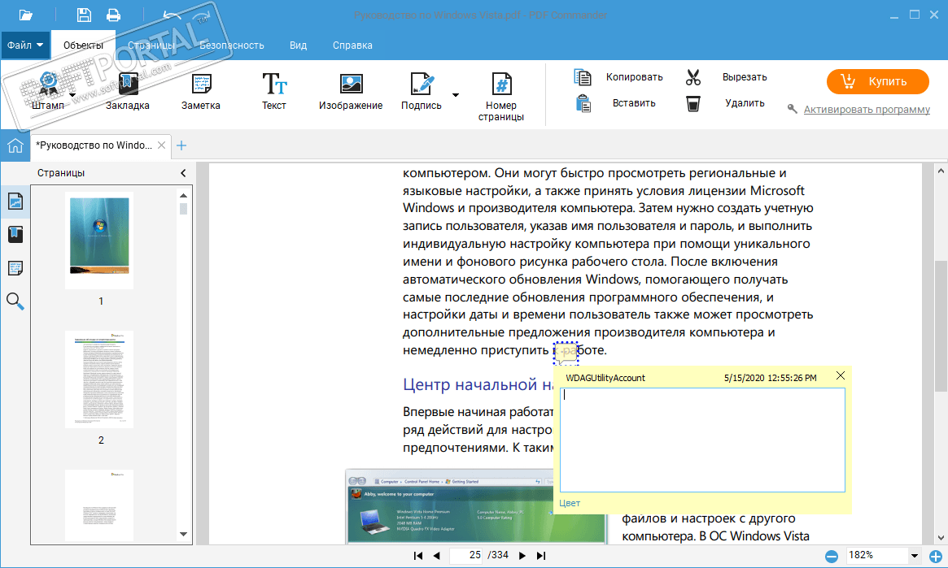Click the Вставить label
Screen dimensions: 948x568
[x=634, y=103]
